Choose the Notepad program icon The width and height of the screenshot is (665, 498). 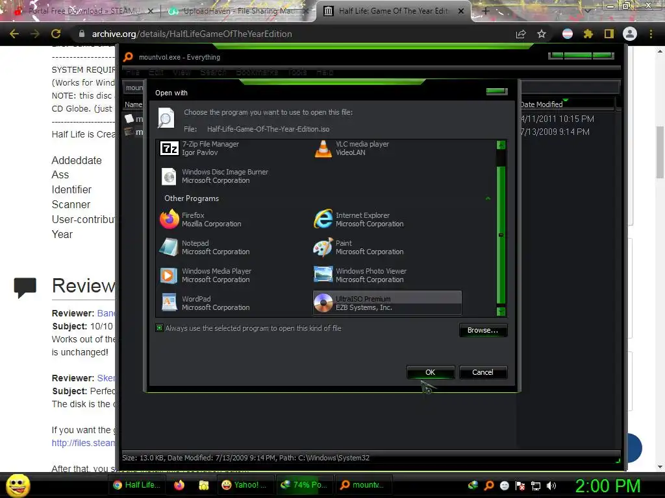coord(169,247)
